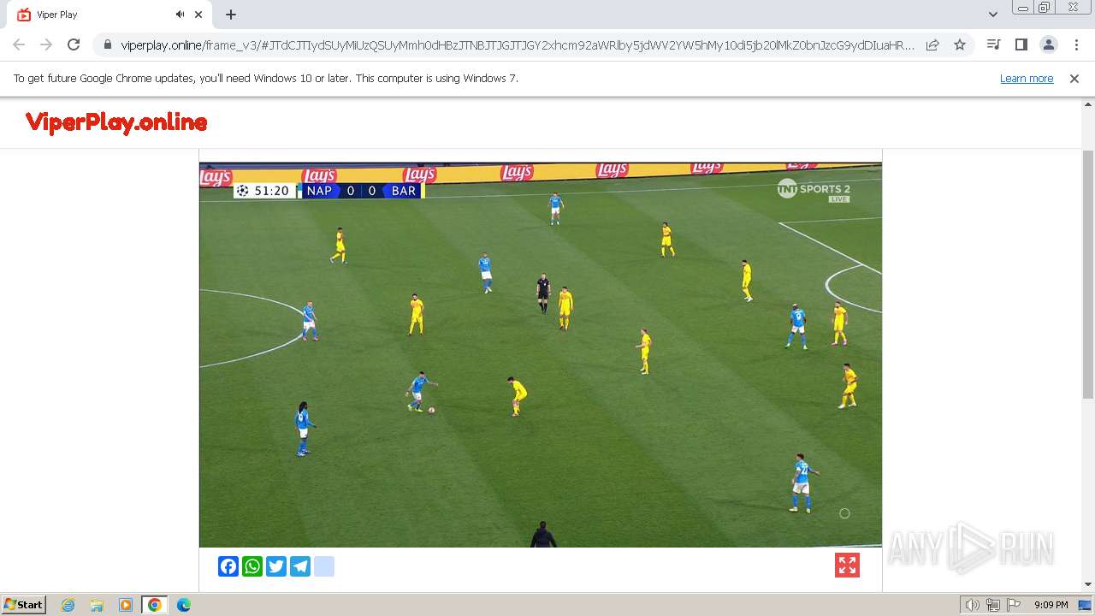Viewport: 1095px width, 616px height.
Task: Launch Microsoft Edge from the taskbar
Action: [184, 605]
